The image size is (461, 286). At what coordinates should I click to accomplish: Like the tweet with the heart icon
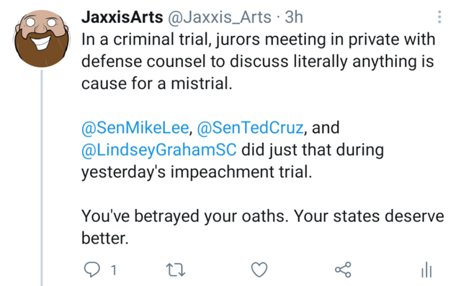[259, 269]
